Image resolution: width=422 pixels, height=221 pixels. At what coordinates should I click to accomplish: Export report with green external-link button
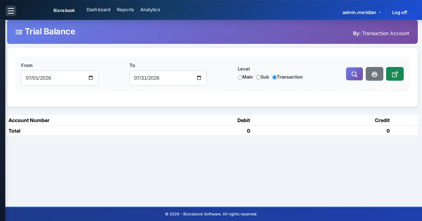point(395,74)
